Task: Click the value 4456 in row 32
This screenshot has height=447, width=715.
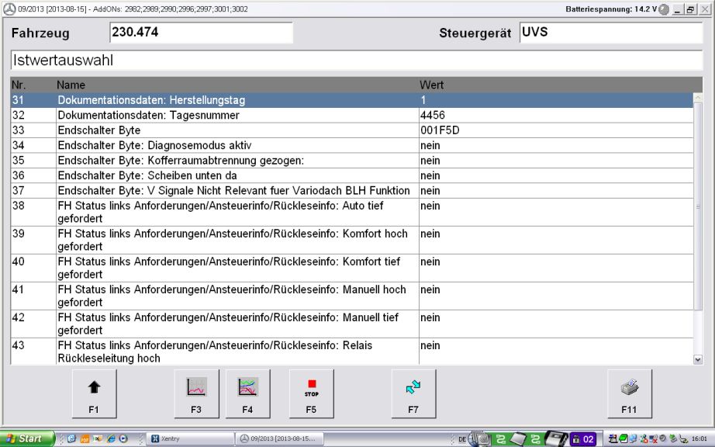Action: point(433,116)
